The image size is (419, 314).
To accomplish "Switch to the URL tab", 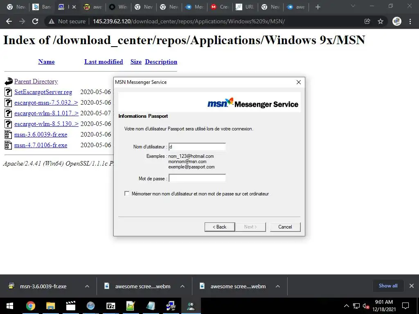I will click(x=246, y=7).
